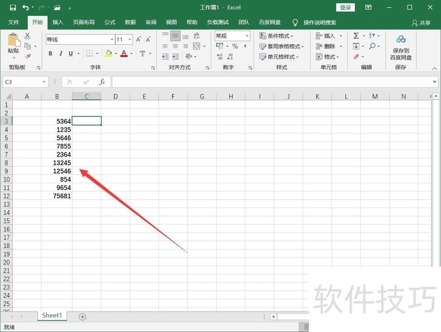
Task: Switch to the 插入 ribbon tab
Action: [x=58, y=23]
